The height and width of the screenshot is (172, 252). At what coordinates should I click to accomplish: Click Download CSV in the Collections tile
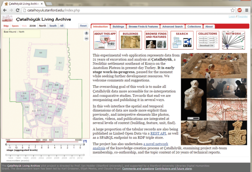click(206, 46)
